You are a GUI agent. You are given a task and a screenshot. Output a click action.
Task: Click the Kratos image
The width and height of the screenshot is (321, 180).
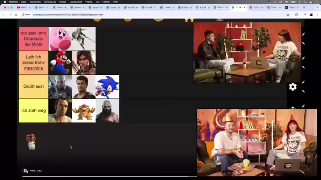(x=107, y=111)
